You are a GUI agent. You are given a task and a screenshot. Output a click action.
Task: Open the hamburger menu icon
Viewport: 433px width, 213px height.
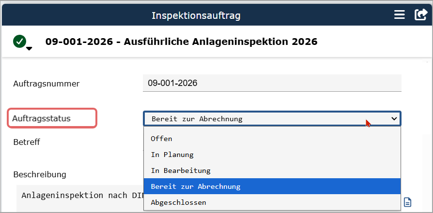[399, 14]
